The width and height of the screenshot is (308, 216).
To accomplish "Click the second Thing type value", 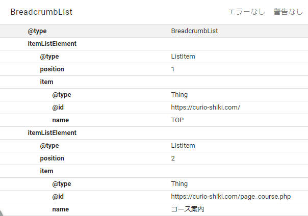I will [x=179, y=184].
